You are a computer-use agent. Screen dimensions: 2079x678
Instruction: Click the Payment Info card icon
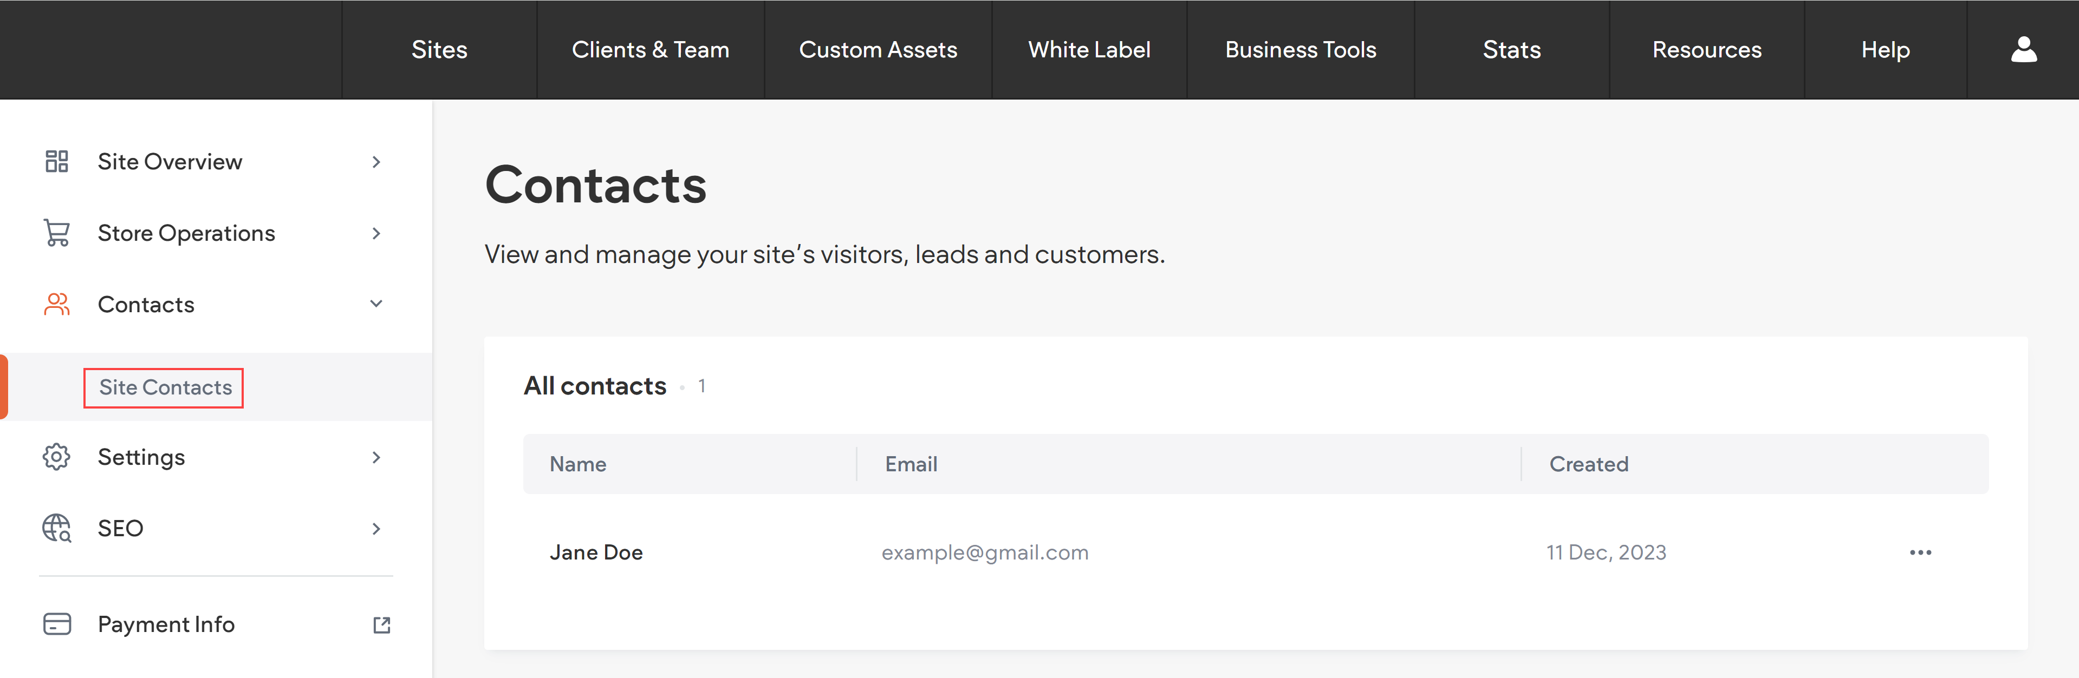tap(56, 624)
